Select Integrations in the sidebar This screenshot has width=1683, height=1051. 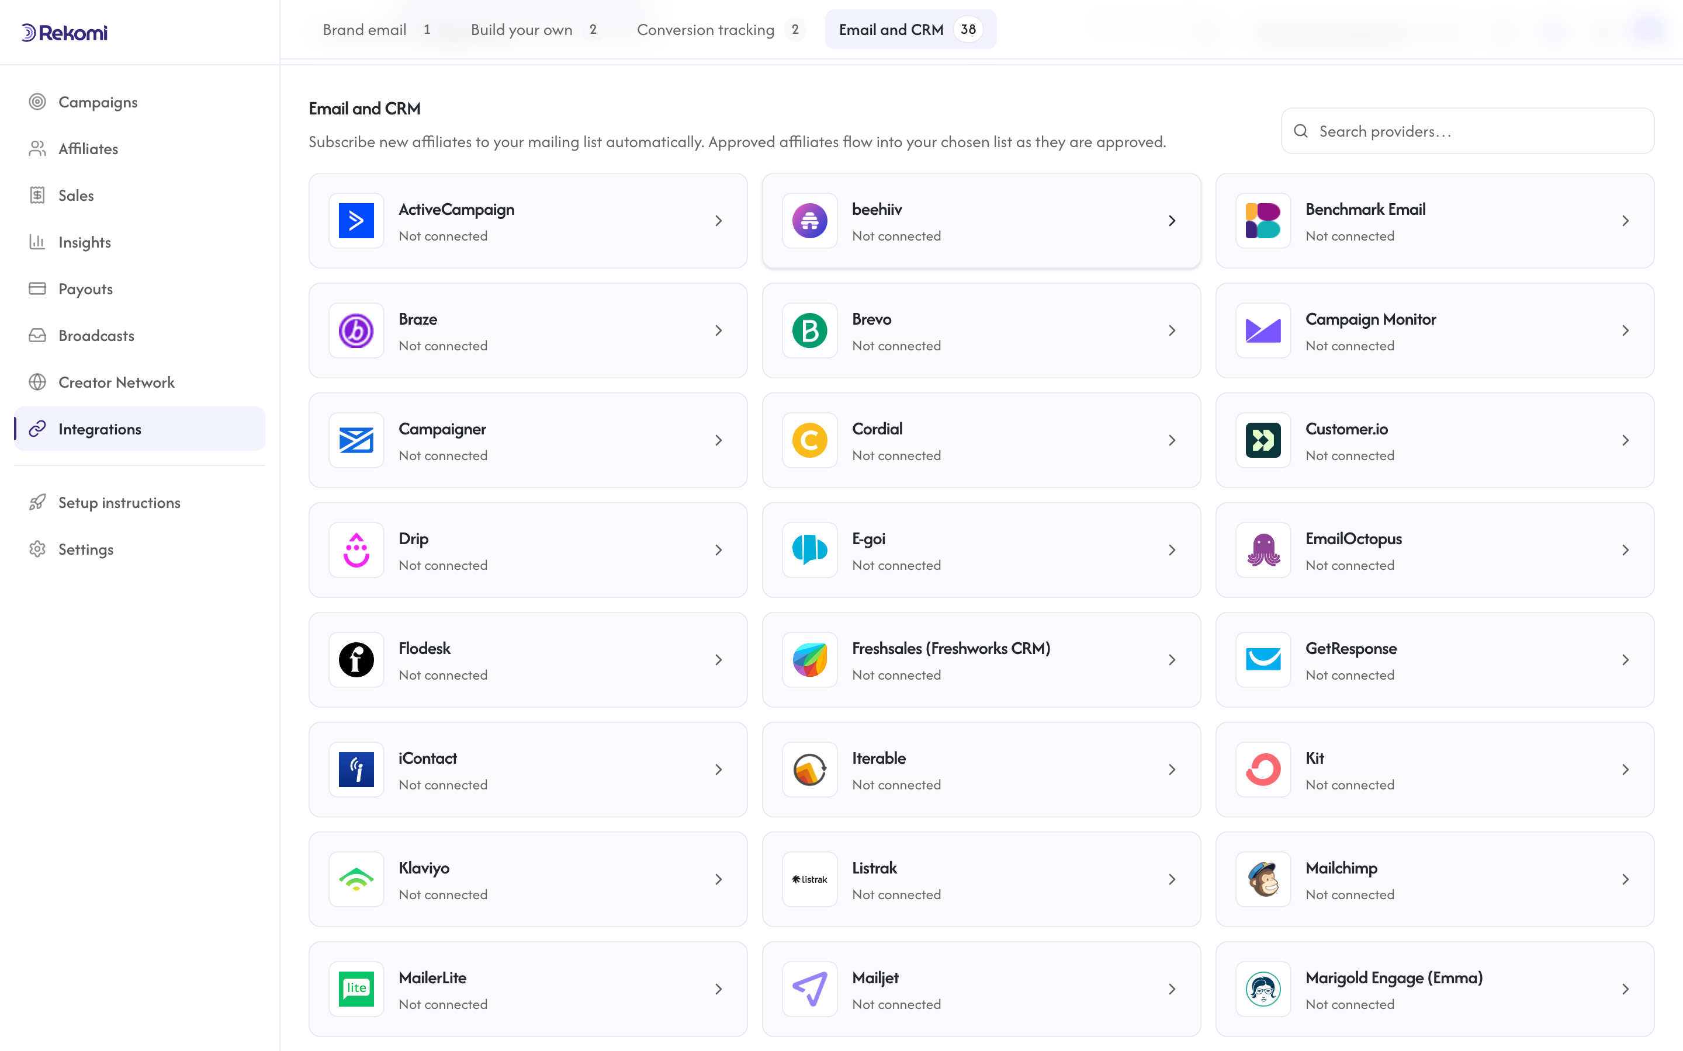(140, 429)
